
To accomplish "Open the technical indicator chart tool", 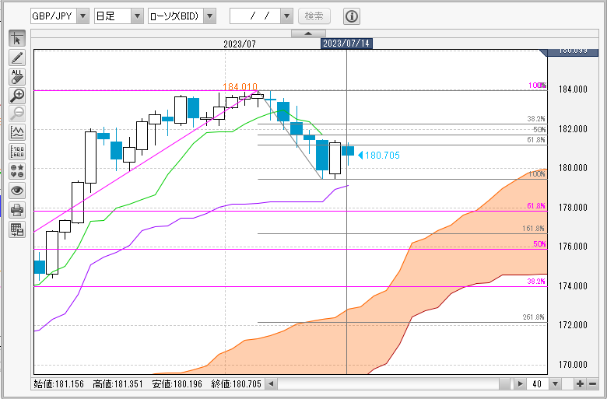I will (x=17, y=133).
